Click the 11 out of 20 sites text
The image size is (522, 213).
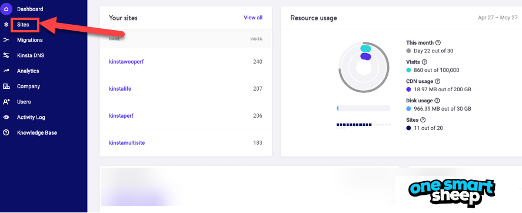(x=428, y=128)
